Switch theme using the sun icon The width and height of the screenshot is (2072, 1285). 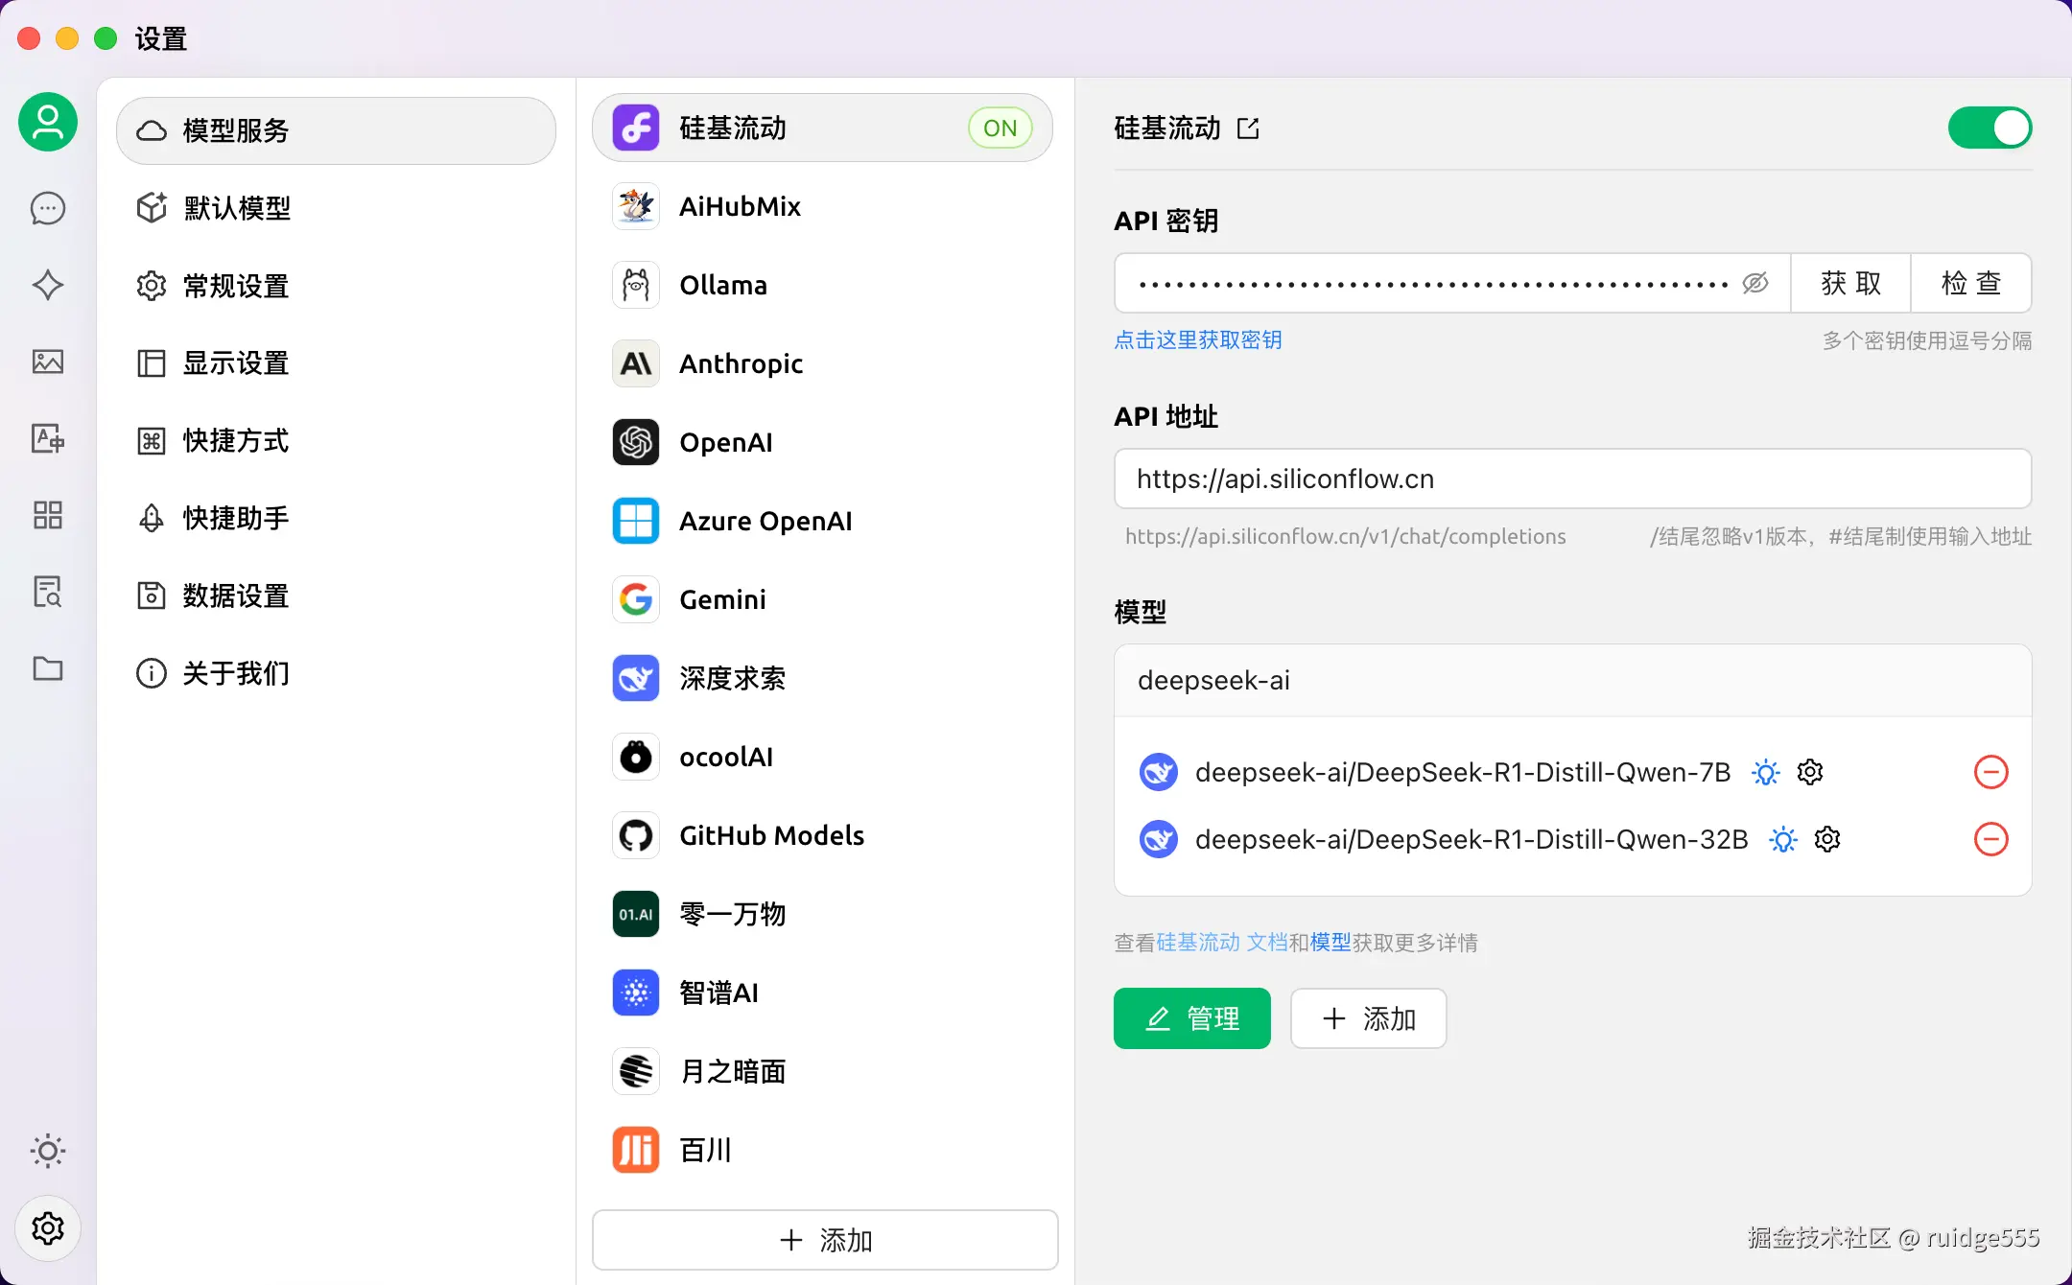(x=48, y=1151)
